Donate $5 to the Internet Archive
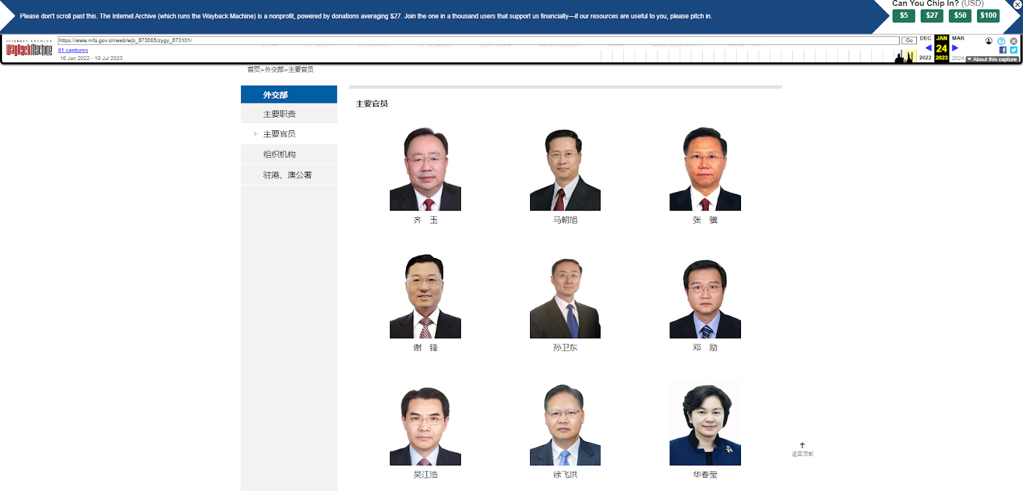1023x491 pixels. (903, 15)
